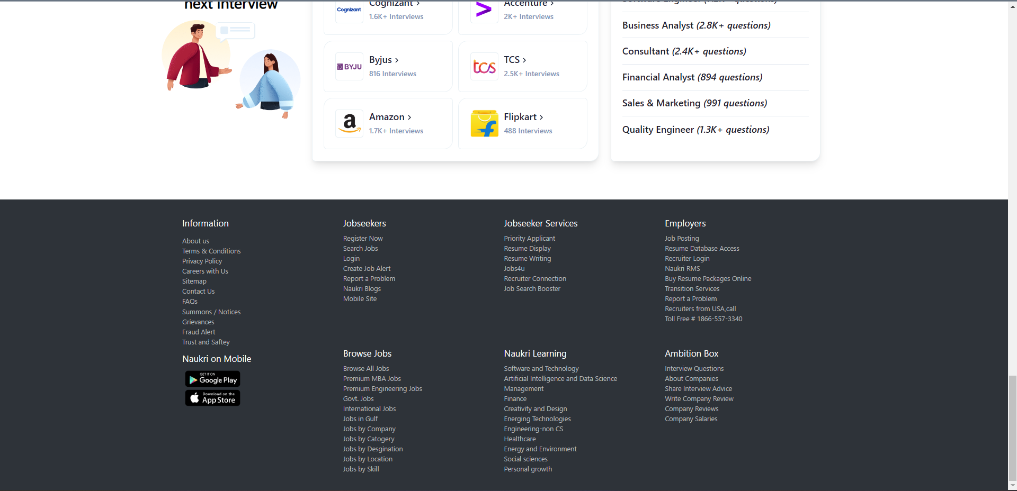Click the Google Play store badge
1017x491 pixels.
pyautogui.click(x=212, y=379)
